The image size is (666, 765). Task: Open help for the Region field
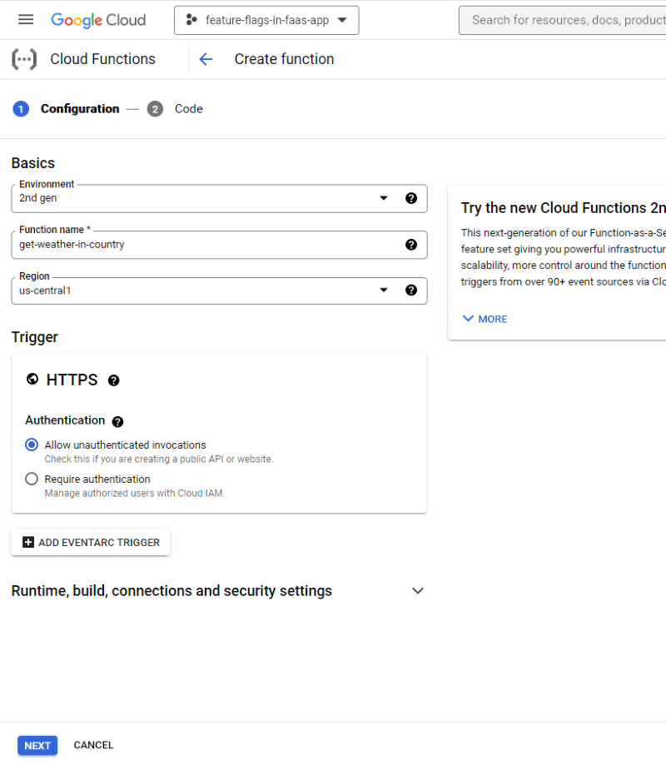pyautogui.click(x=410, y=291)
